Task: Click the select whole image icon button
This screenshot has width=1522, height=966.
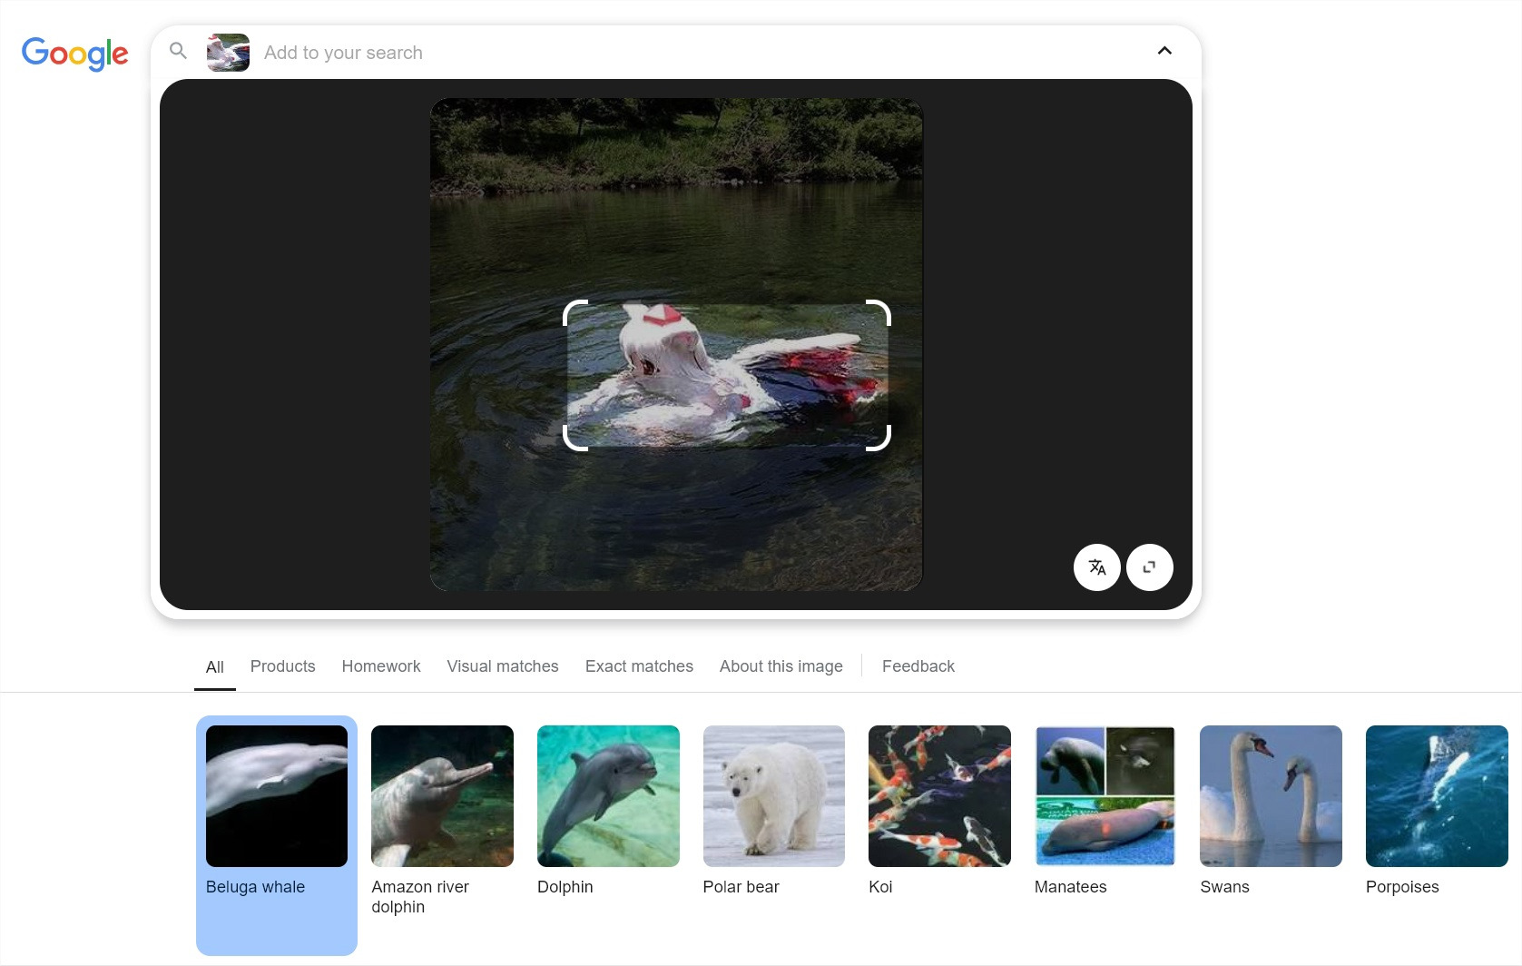Action: pyautogui.click(x=1149, y=567)
